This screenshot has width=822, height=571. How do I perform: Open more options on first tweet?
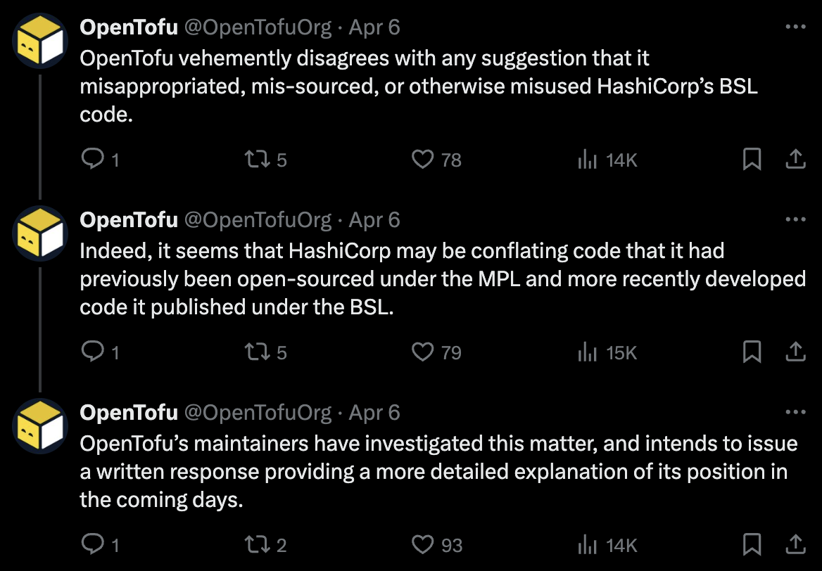pos(795,27)
